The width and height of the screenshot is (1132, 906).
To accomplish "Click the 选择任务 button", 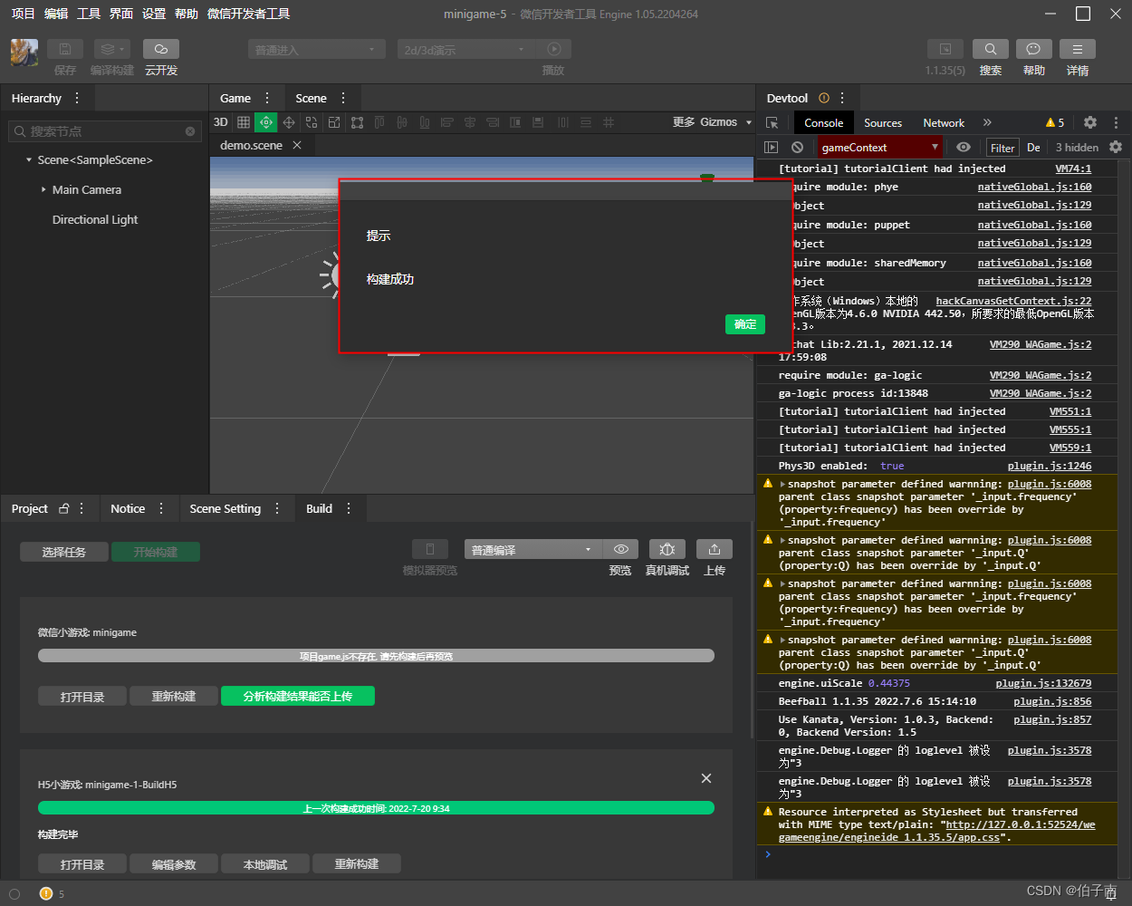I will click(64, 552).
